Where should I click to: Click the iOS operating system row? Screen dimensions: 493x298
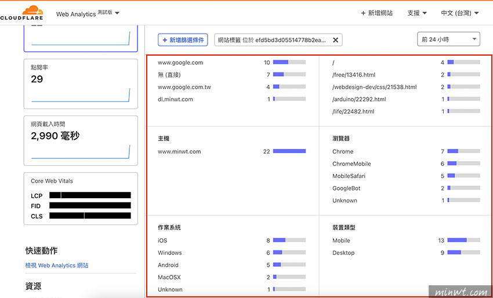click(x=231, y=241)
